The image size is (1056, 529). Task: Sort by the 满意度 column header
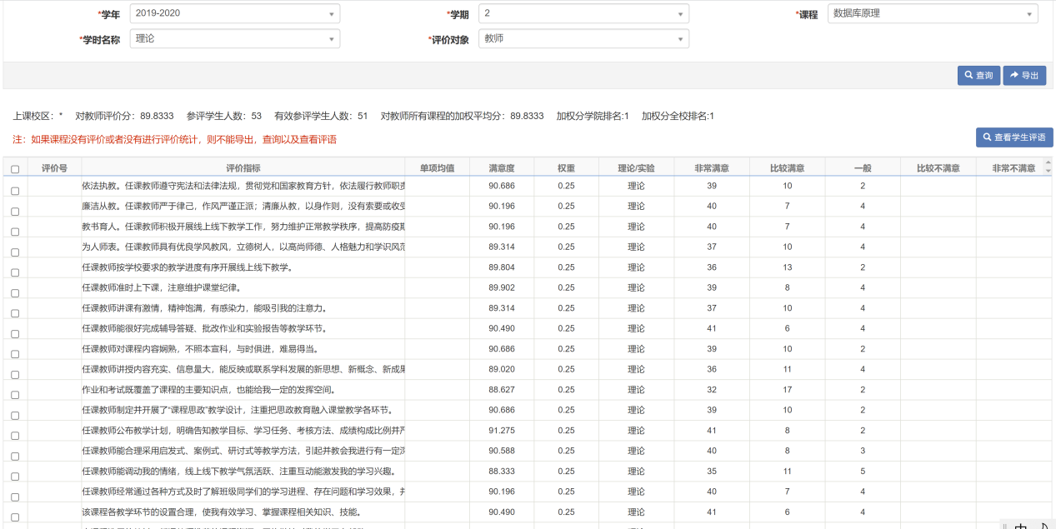(502, 167)
